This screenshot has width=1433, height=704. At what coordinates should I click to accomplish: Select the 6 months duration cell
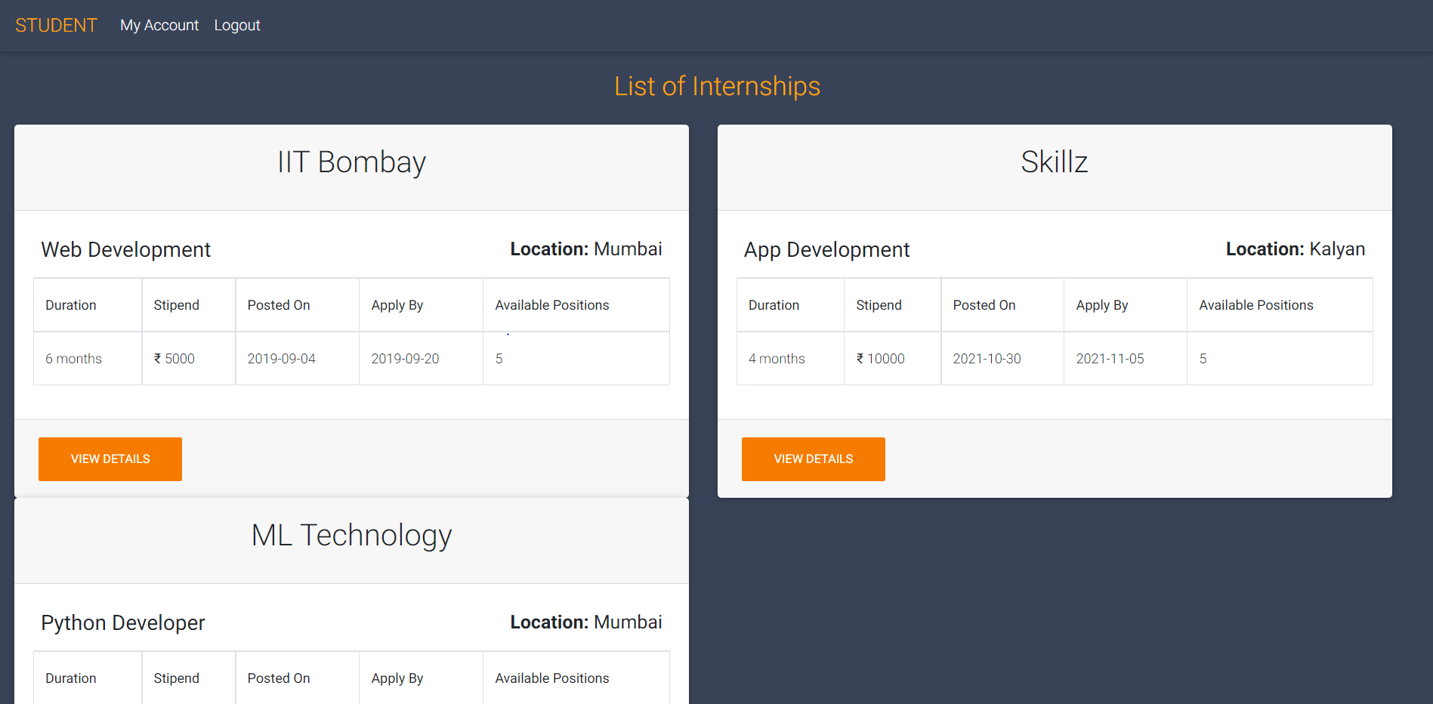tap(73, 358)
